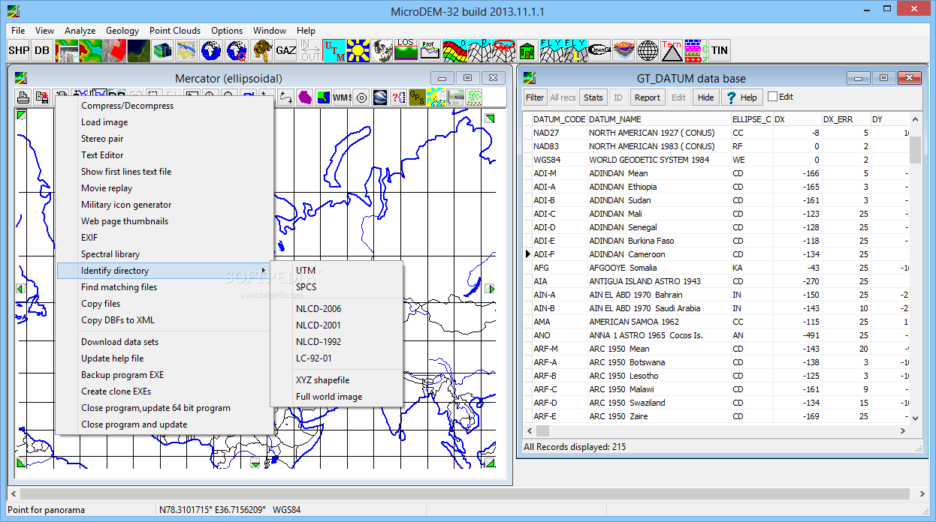
Task: Select Spectral library menu entry
Action: [x=165, y=254]
